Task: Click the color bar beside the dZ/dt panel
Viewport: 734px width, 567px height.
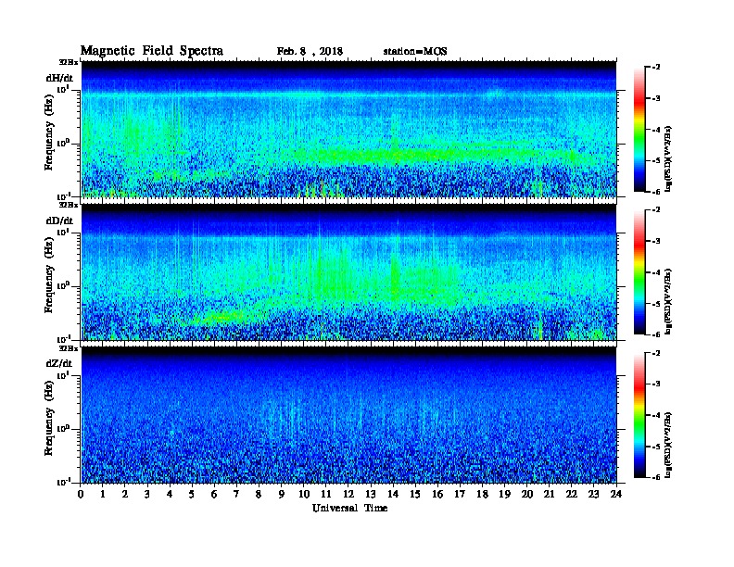Action: (x=639, y=415)
